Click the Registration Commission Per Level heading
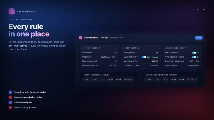214x120 pixels. (x=161, y=75)
